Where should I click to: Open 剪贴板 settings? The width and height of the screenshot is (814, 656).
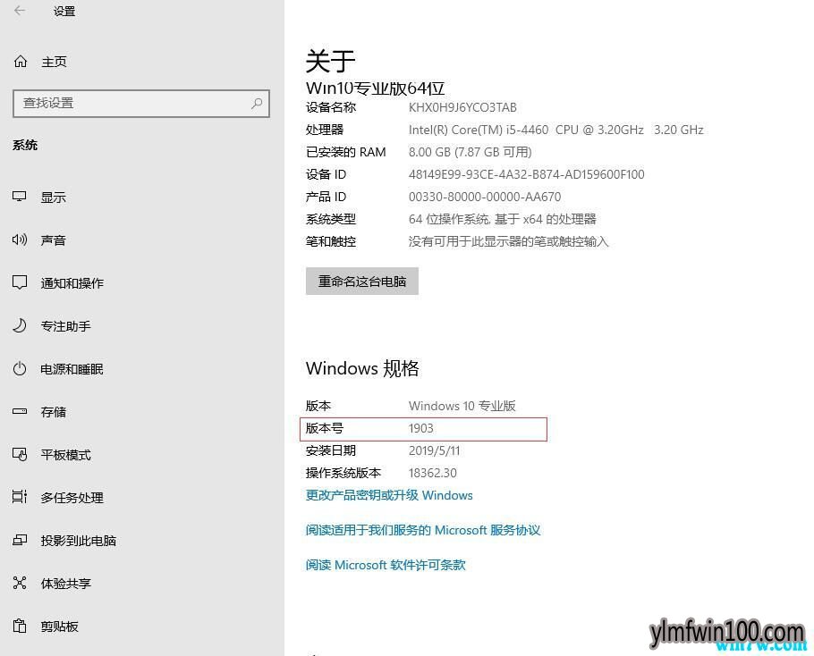pos(60,627)
